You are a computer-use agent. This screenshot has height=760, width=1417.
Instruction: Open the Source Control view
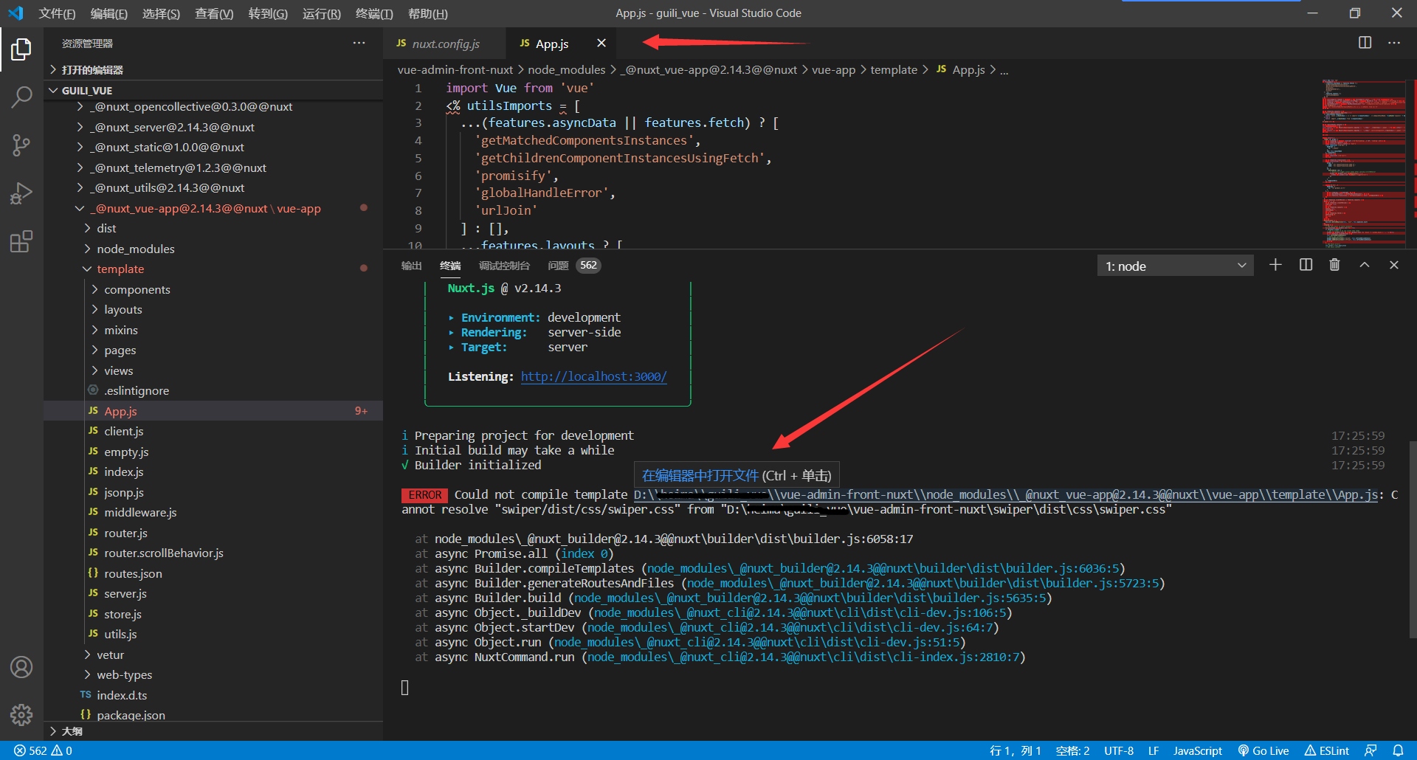click(x=21, y=145)
